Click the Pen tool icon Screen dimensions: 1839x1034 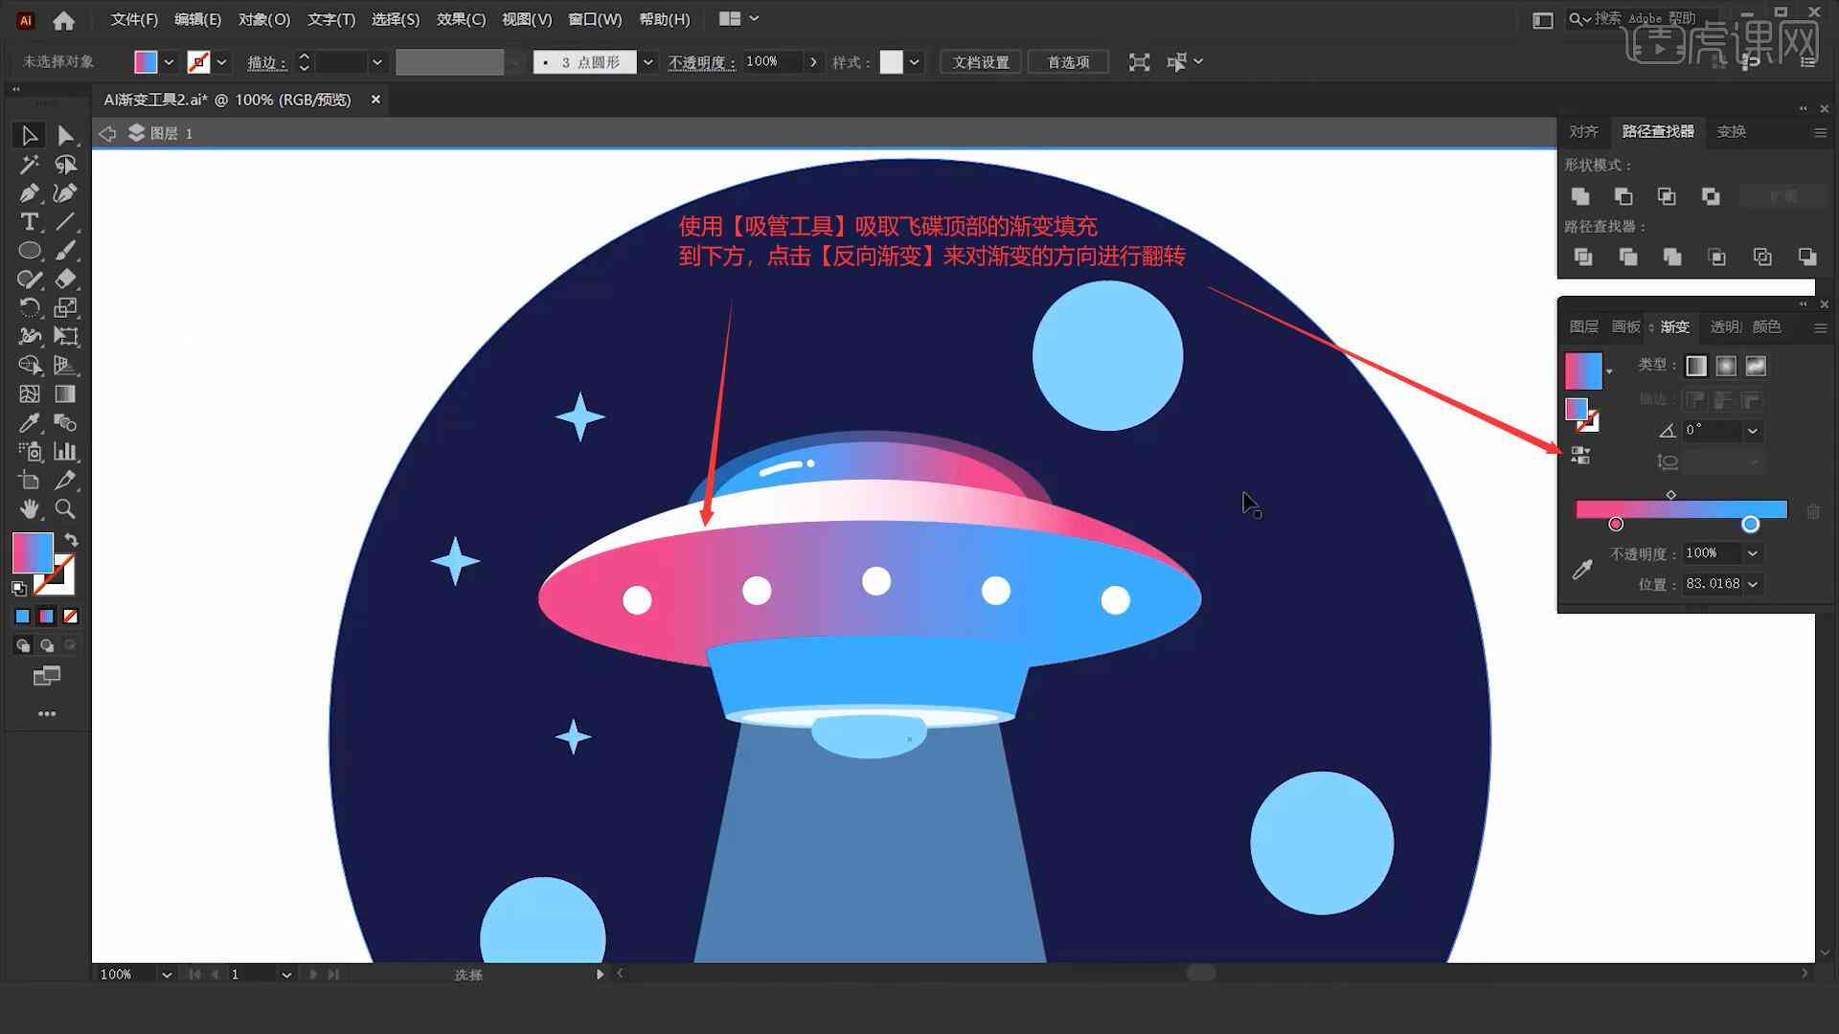coord(27,191)
